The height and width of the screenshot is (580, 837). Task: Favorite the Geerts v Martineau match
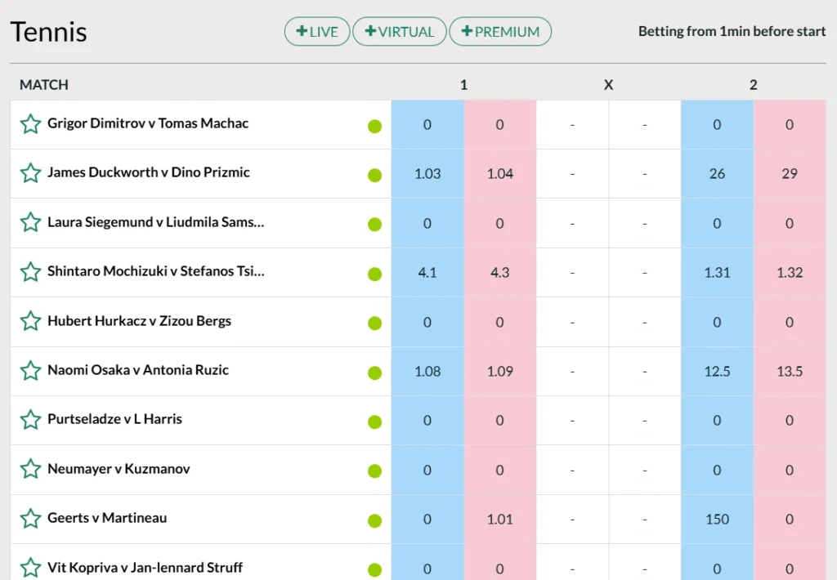[30, 519]
